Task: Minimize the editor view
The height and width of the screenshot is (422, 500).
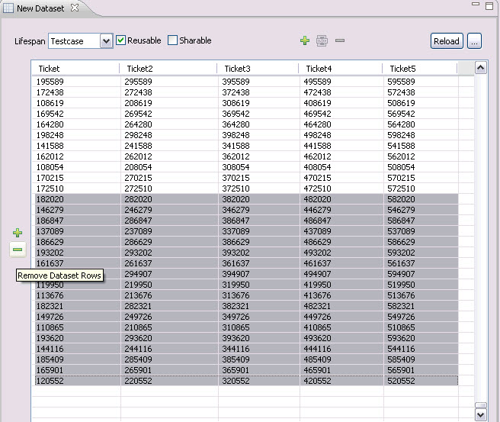Action: [476, 4]
